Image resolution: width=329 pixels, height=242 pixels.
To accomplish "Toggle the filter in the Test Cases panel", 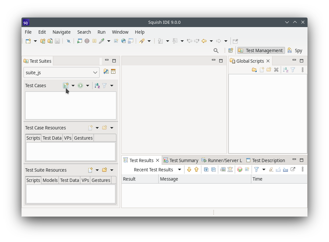I will pos(104,85).
